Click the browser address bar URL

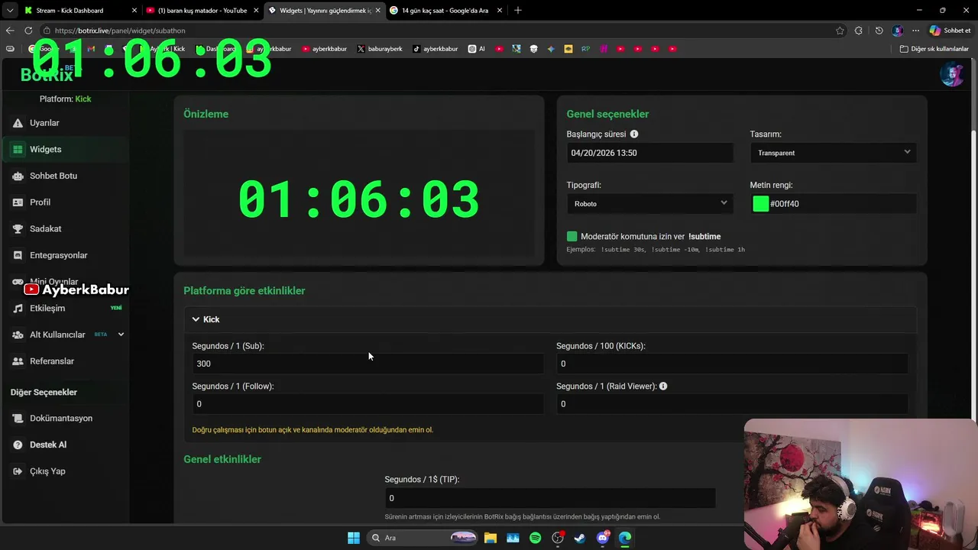click(120, 31)
